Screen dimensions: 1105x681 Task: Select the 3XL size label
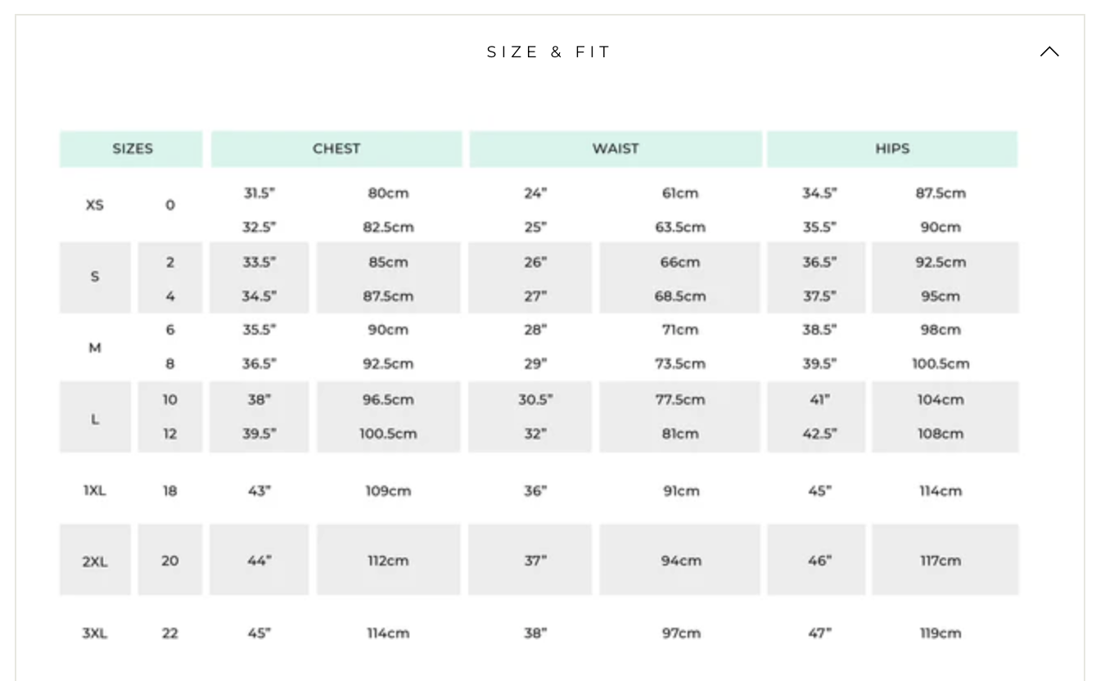coord(95,634)
